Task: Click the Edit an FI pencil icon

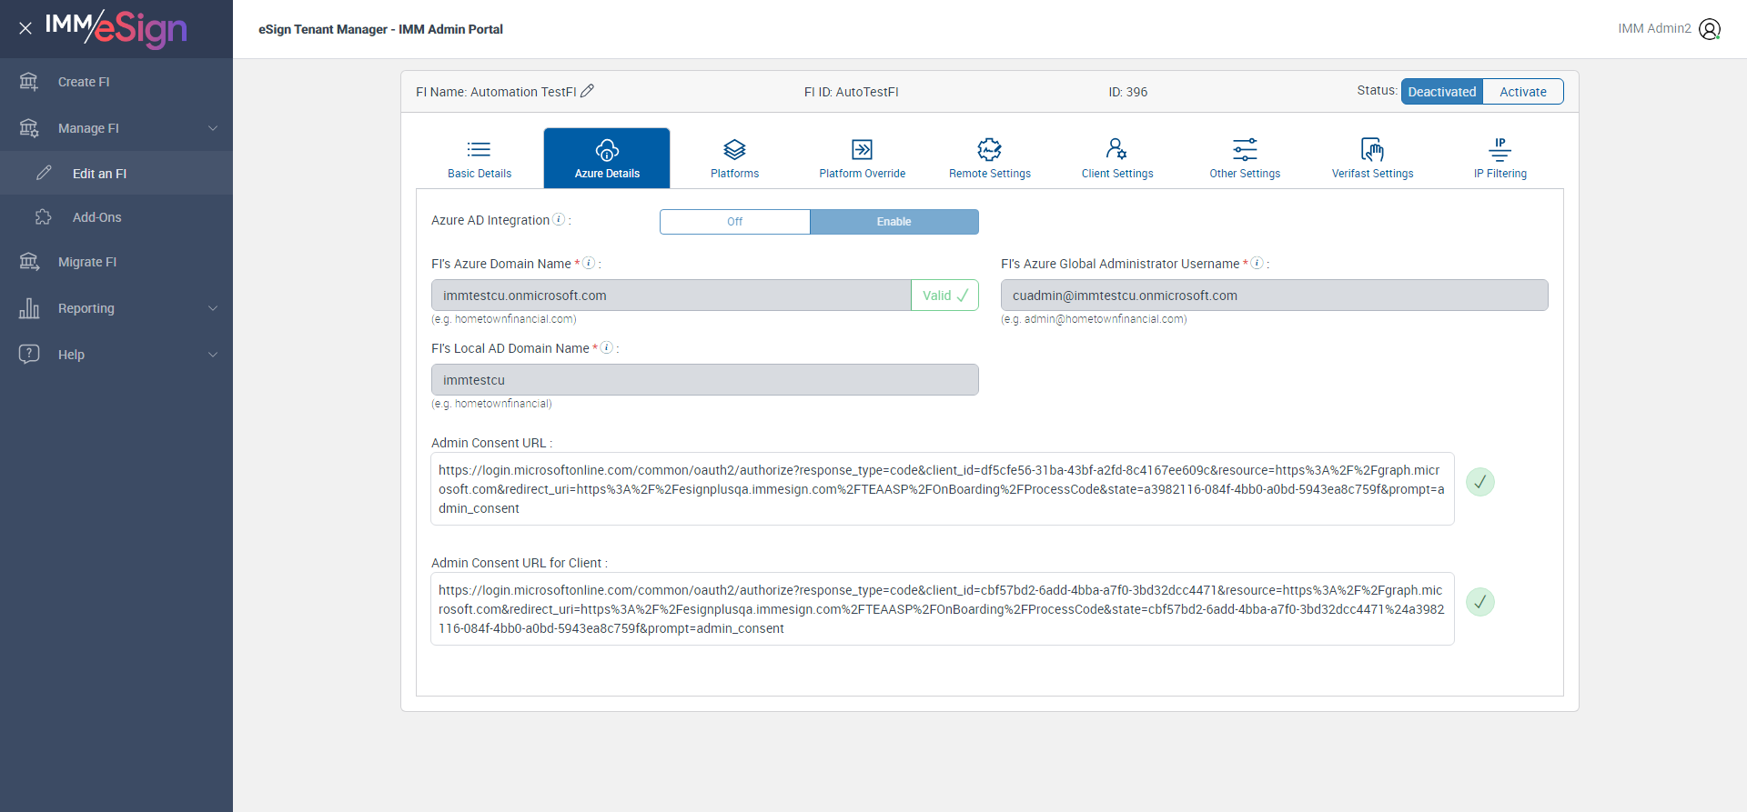Action: 44,173
